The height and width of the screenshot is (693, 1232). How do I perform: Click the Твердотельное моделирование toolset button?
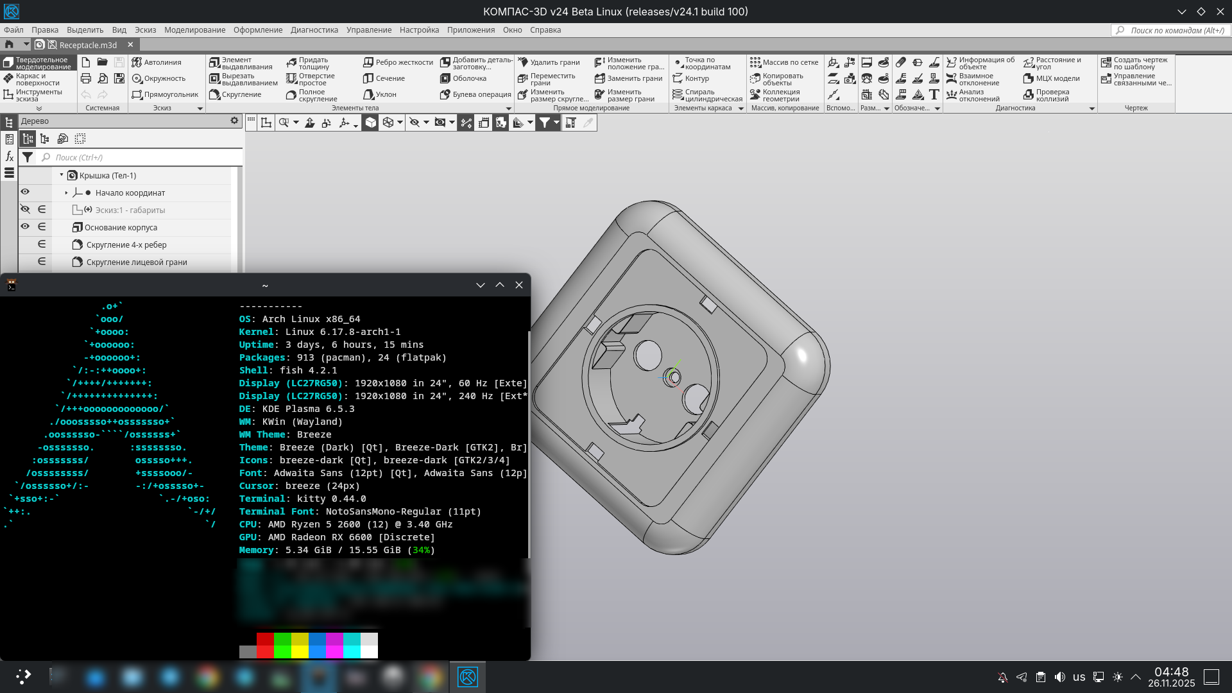[x=37, y=63]
